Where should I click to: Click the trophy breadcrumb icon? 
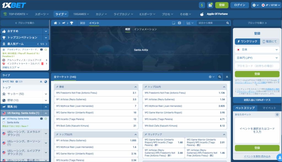[72, 23]
